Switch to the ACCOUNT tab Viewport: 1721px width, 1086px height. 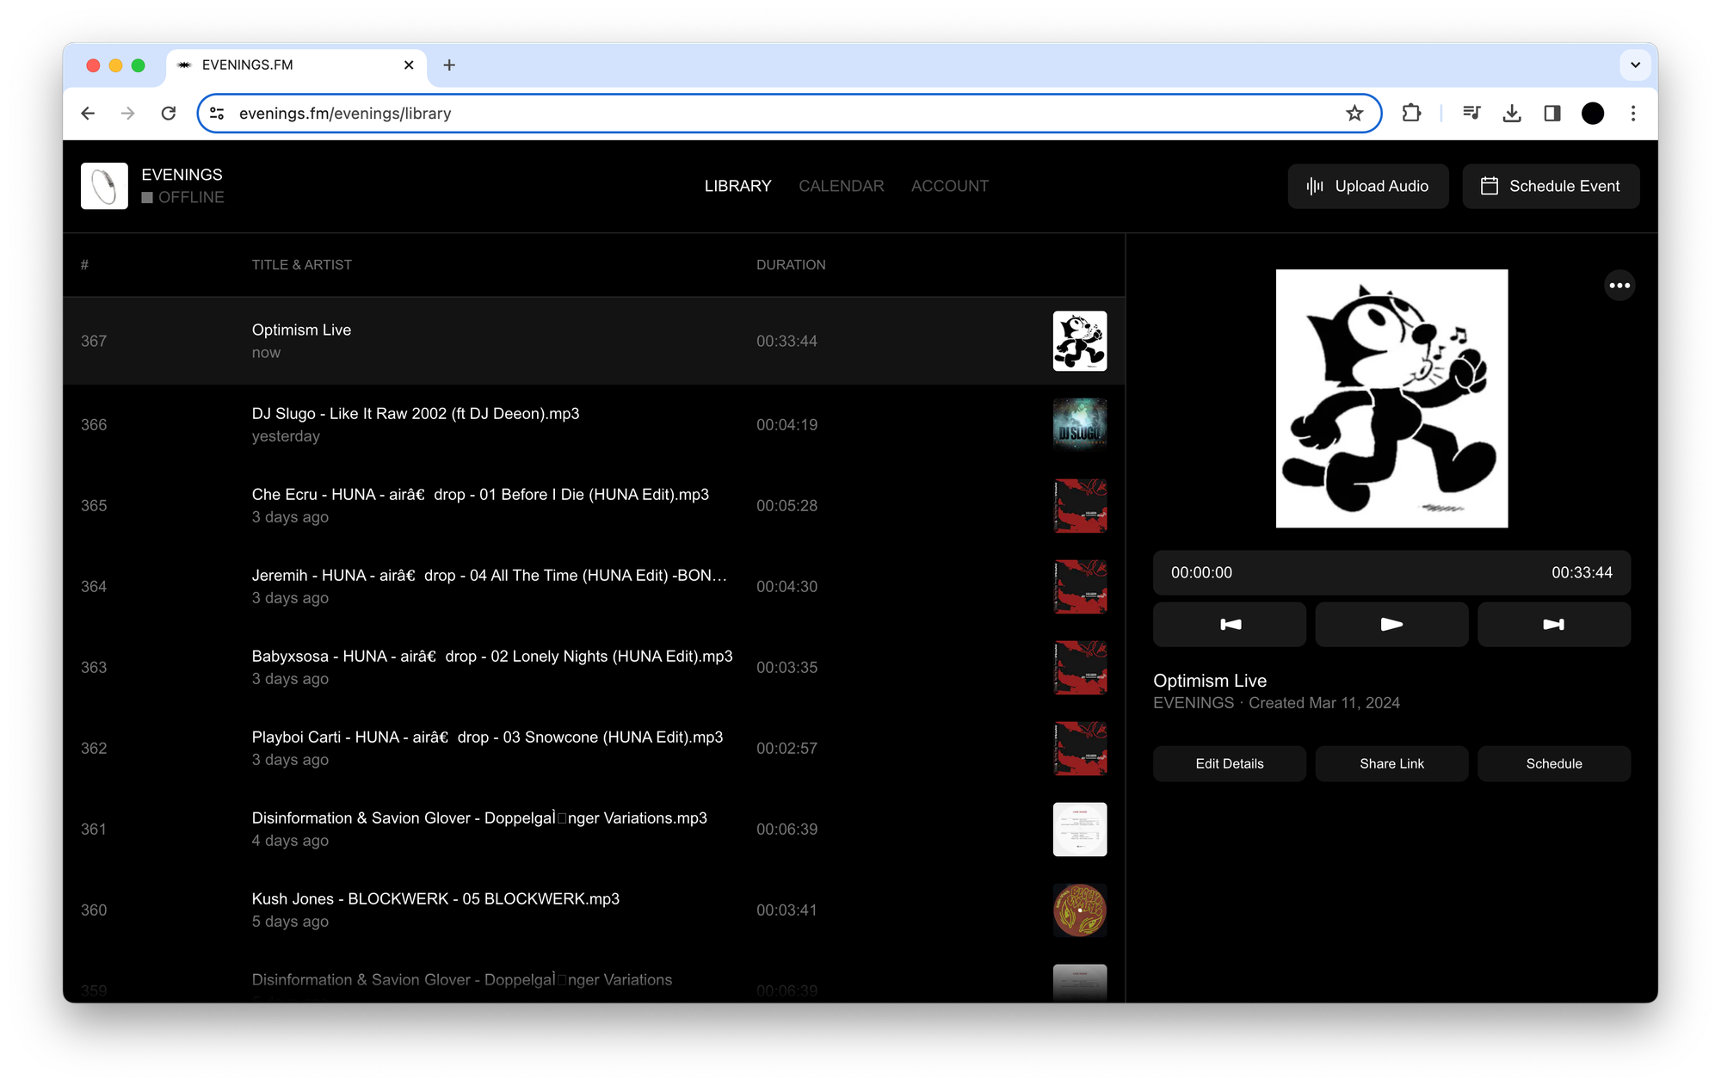coord(949,186)
